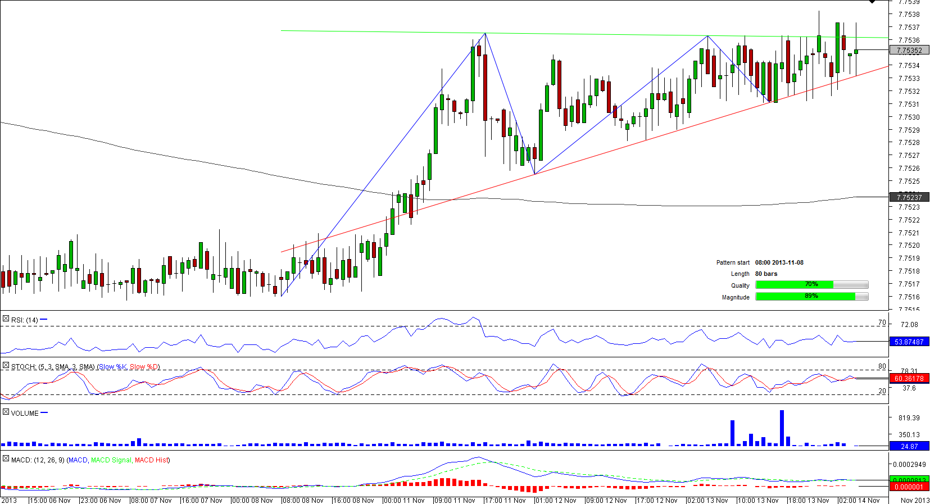Close the RSI indicator panel box

point(6,319)
